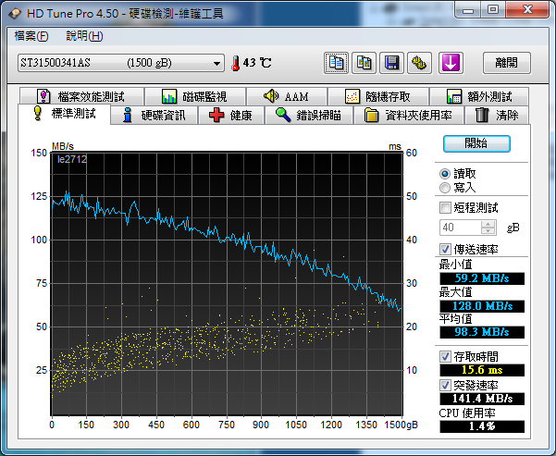Open the 健康 tab with red cross icon

(x=229, y=116)
